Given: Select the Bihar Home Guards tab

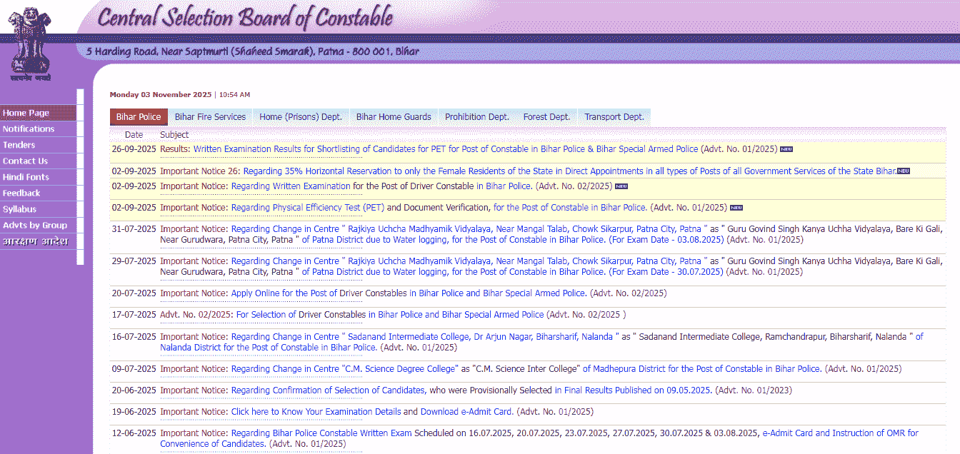Looking at the screenshot, I should [394, 117].
